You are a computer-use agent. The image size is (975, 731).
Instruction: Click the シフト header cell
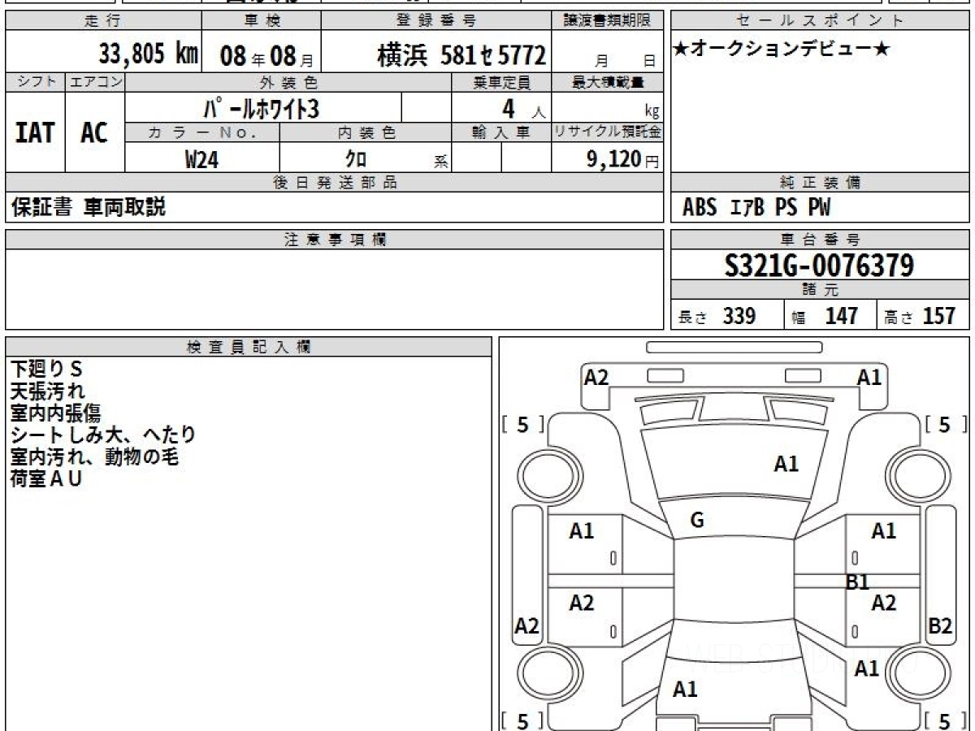pyautogui.click(x=35, y=82)
